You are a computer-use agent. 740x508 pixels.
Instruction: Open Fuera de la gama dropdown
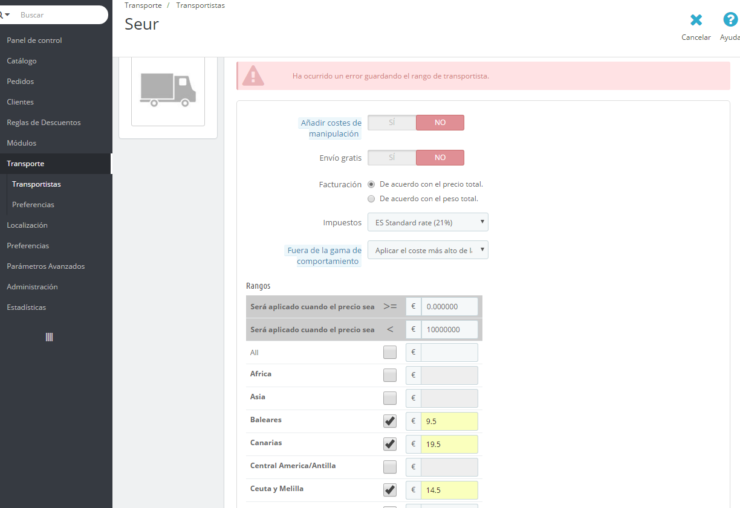(x=428, y=250)
